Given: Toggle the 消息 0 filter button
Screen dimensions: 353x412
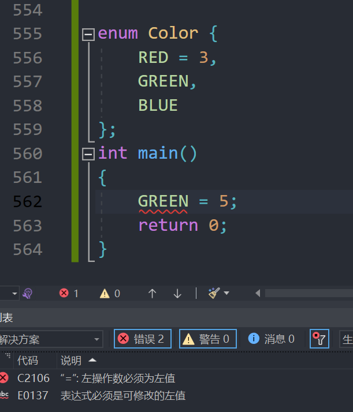Looking at the screenshot, I should click(272, 339).
